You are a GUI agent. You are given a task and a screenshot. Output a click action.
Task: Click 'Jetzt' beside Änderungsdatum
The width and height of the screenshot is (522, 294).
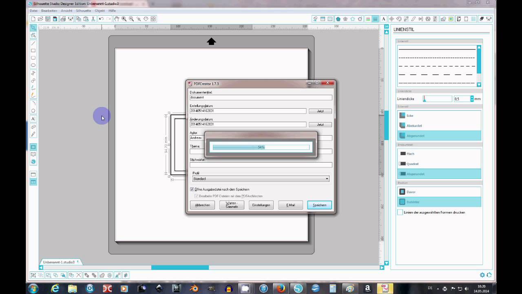pyautogui.click(x=320, y=125)
